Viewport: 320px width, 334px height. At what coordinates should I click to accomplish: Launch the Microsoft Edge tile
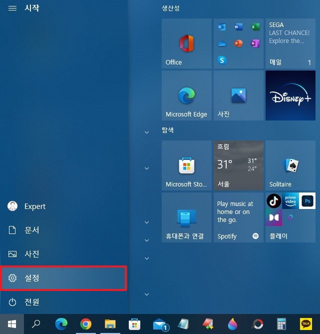[x=187, y=95]
